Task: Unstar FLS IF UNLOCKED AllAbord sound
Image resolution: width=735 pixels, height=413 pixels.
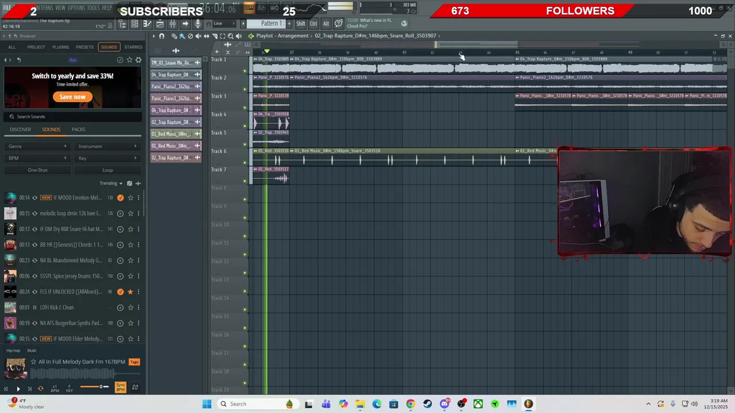Action: click(130, 292)
